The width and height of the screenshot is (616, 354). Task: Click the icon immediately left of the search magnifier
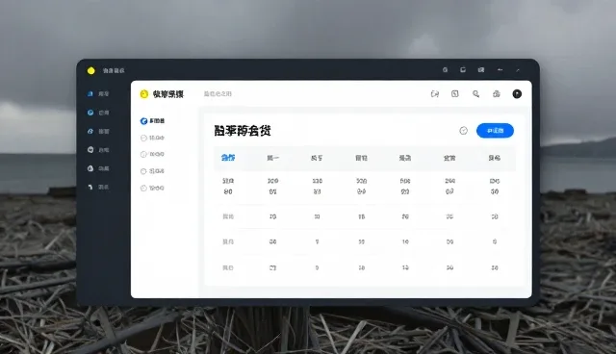455,94
